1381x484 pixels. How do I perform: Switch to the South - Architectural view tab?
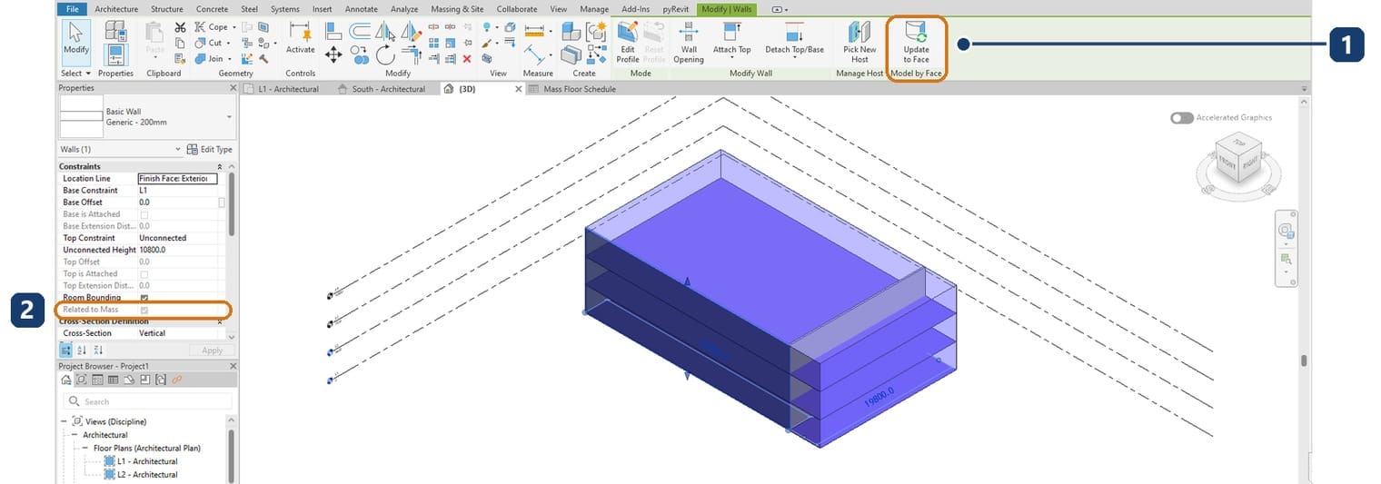pyautogui.click(x=380, y=89)
